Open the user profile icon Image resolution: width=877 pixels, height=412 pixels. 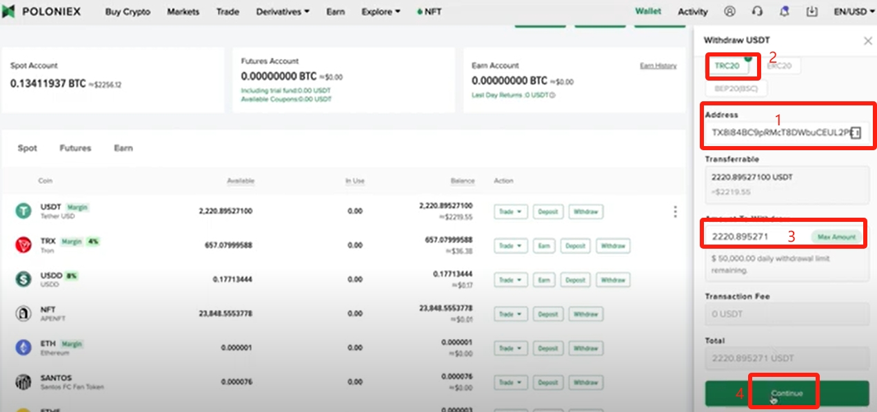(729, 12)
